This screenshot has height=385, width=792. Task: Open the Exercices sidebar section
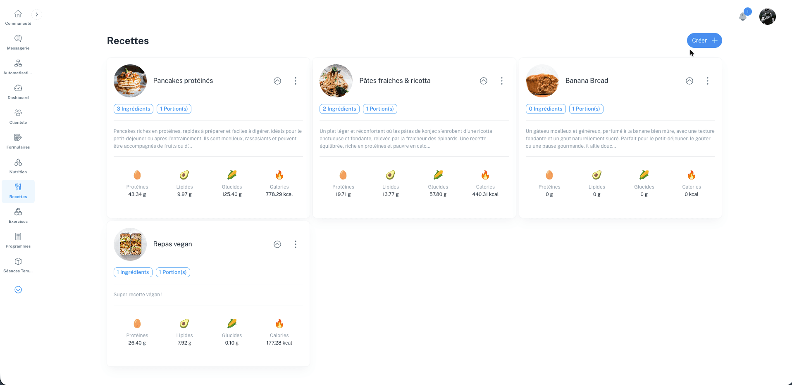18,215
